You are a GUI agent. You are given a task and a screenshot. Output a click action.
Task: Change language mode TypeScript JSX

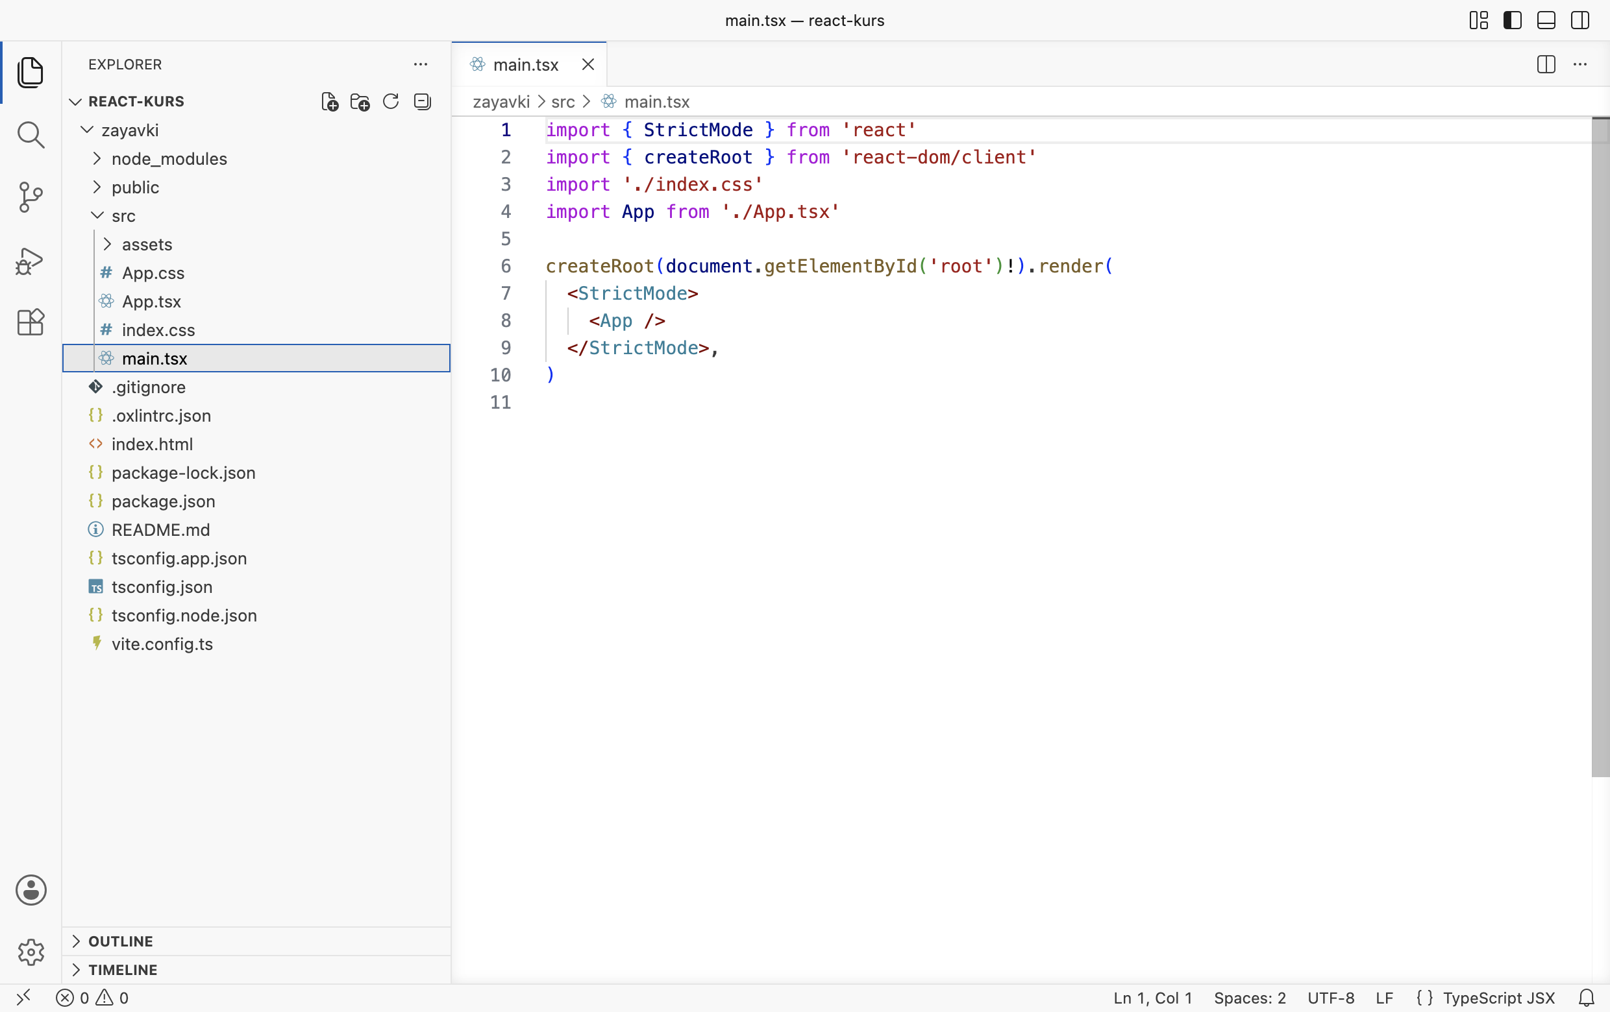1498,998
